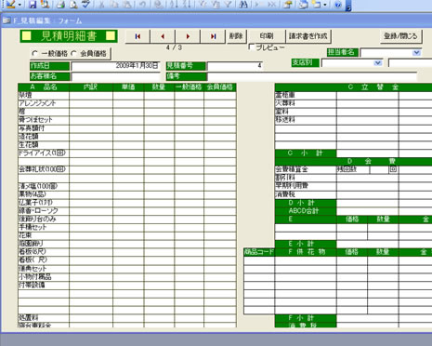432x346 pixels.
Task: Select the 会員価格 radio option
Action: pyautogui.click(x=73, y=54)
